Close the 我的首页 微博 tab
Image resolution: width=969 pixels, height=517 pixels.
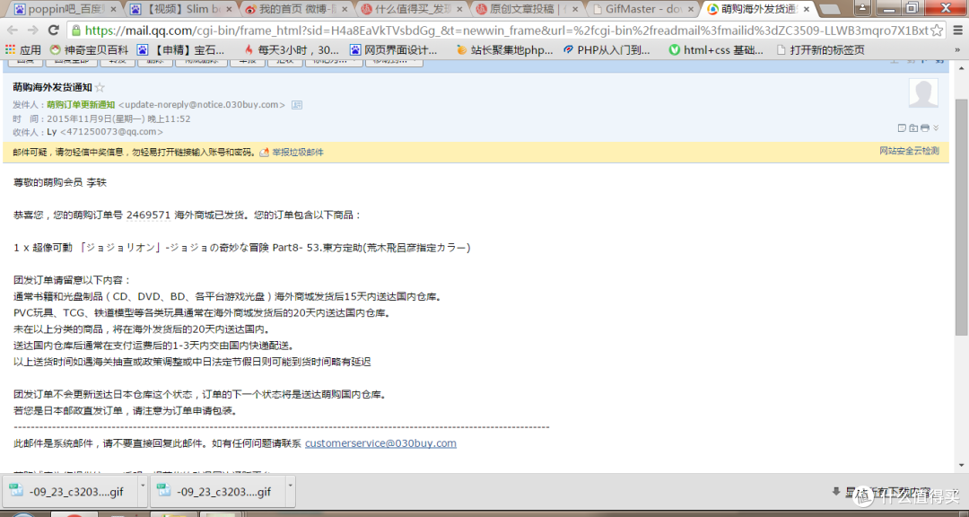(x=345, y=9)
